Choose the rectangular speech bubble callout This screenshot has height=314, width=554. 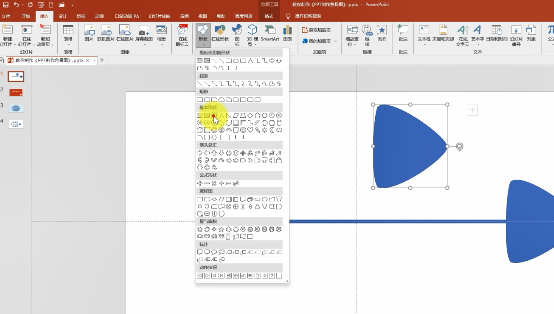click(x=200, y=252)
